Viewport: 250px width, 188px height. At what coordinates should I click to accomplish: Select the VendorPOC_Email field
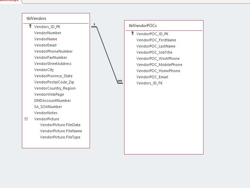[x=152, y=77]
